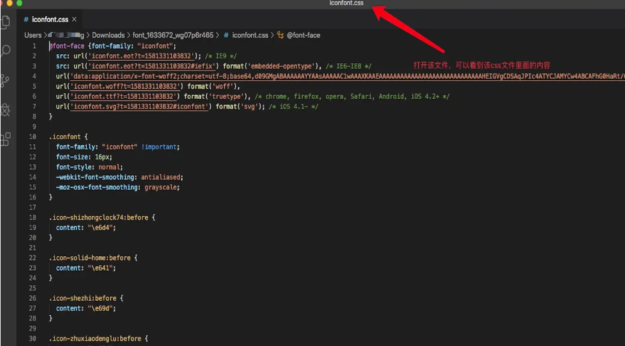625x346 pixels.
Task: Open the Downloads breadcrumb folder
Action: tap(108, 35)
